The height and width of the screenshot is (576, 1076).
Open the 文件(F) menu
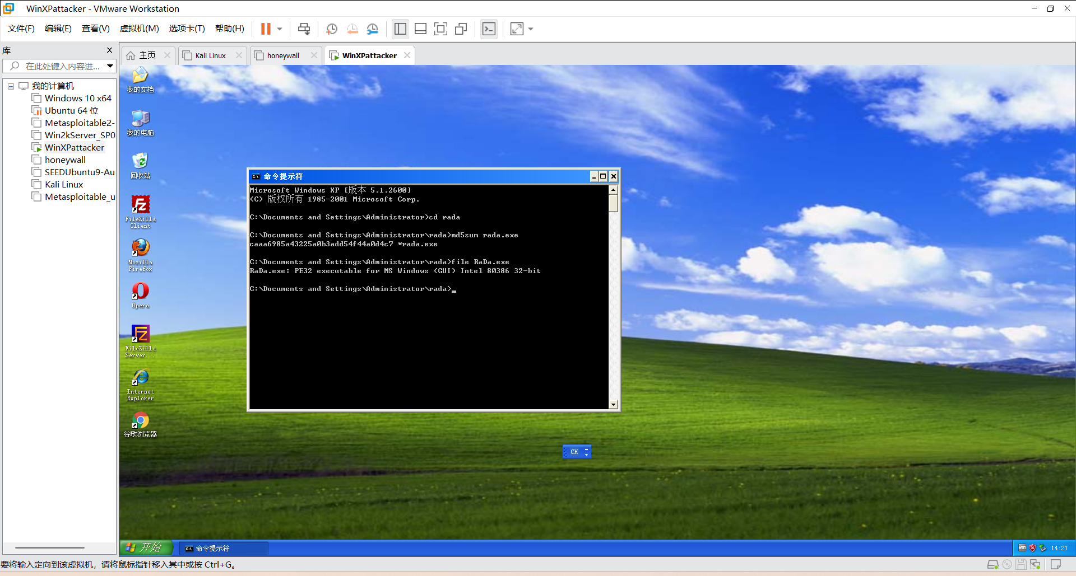coord(21,29)
